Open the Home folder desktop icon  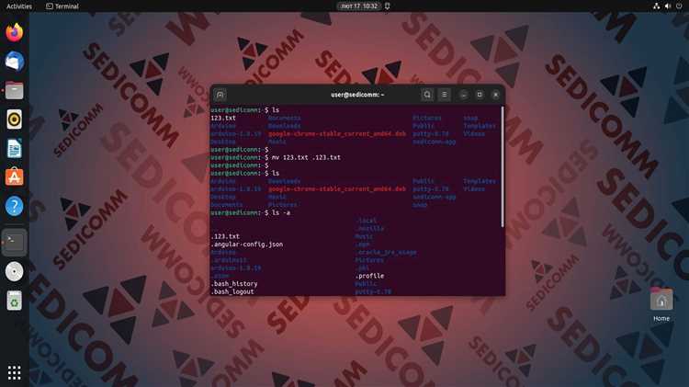(661, 304)
